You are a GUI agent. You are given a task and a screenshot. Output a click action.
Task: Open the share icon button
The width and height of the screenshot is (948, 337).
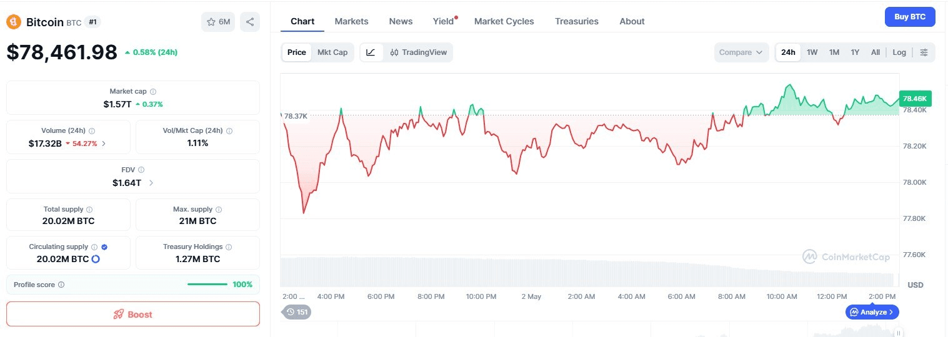coord(250,22)
